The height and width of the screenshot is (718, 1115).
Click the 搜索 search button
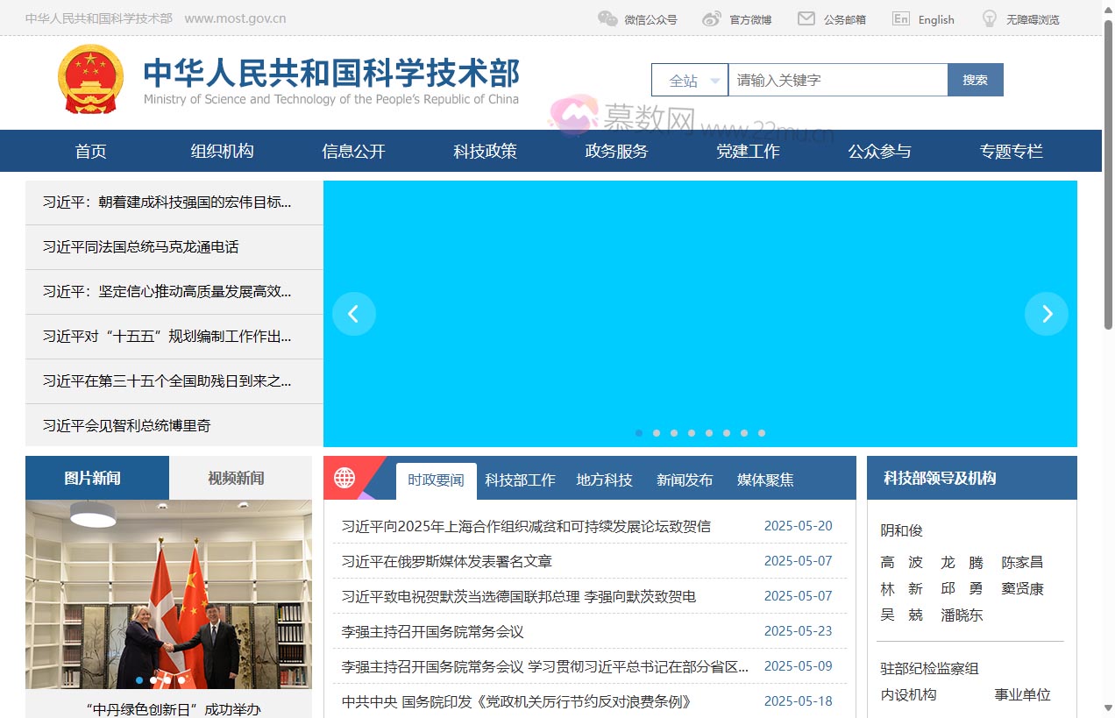[975, 79]
